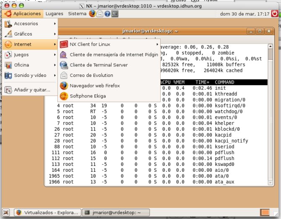
Task: Open the Lugares menu
Action: tap(54, 14)
